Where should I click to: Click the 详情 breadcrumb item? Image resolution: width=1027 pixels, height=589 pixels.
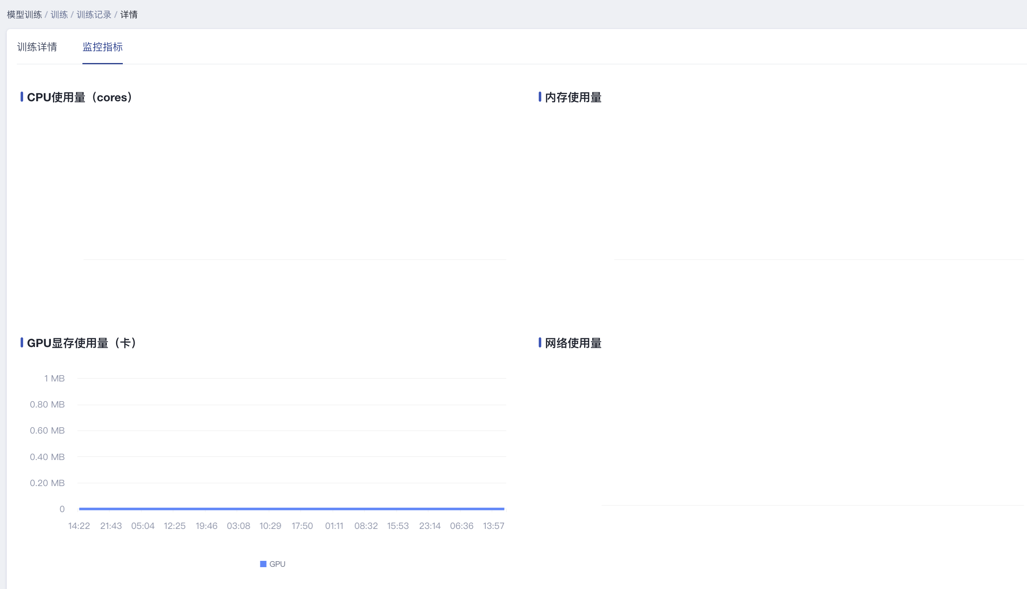[x=129, y=15]
